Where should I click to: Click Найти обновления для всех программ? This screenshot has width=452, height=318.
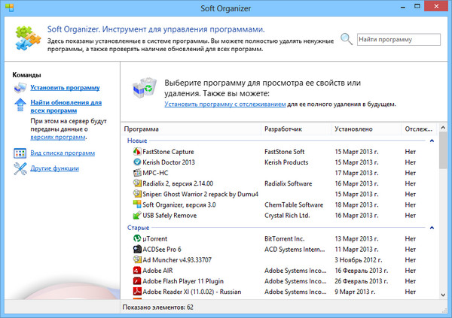point(66,105)
